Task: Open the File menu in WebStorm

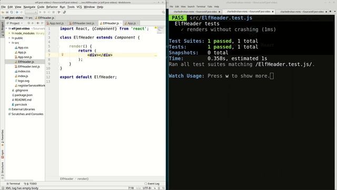Action: [x=4, y=7]
